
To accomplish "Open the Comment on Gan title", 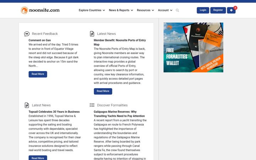I will (x=40, y=40).
